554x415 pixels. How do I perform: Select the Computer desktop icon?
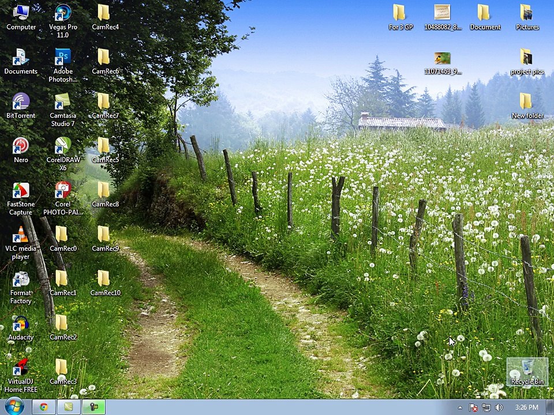tap(21, 18)
